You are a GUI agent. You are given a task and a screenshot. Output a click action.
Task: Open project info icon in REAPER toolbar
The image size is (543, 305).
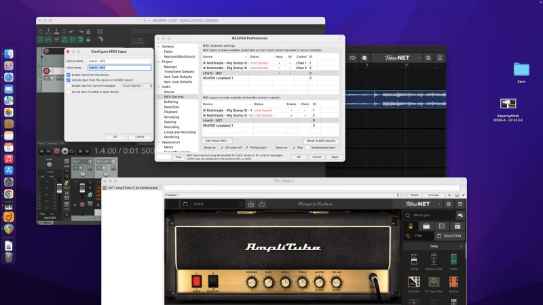click(x=64, y=32)
